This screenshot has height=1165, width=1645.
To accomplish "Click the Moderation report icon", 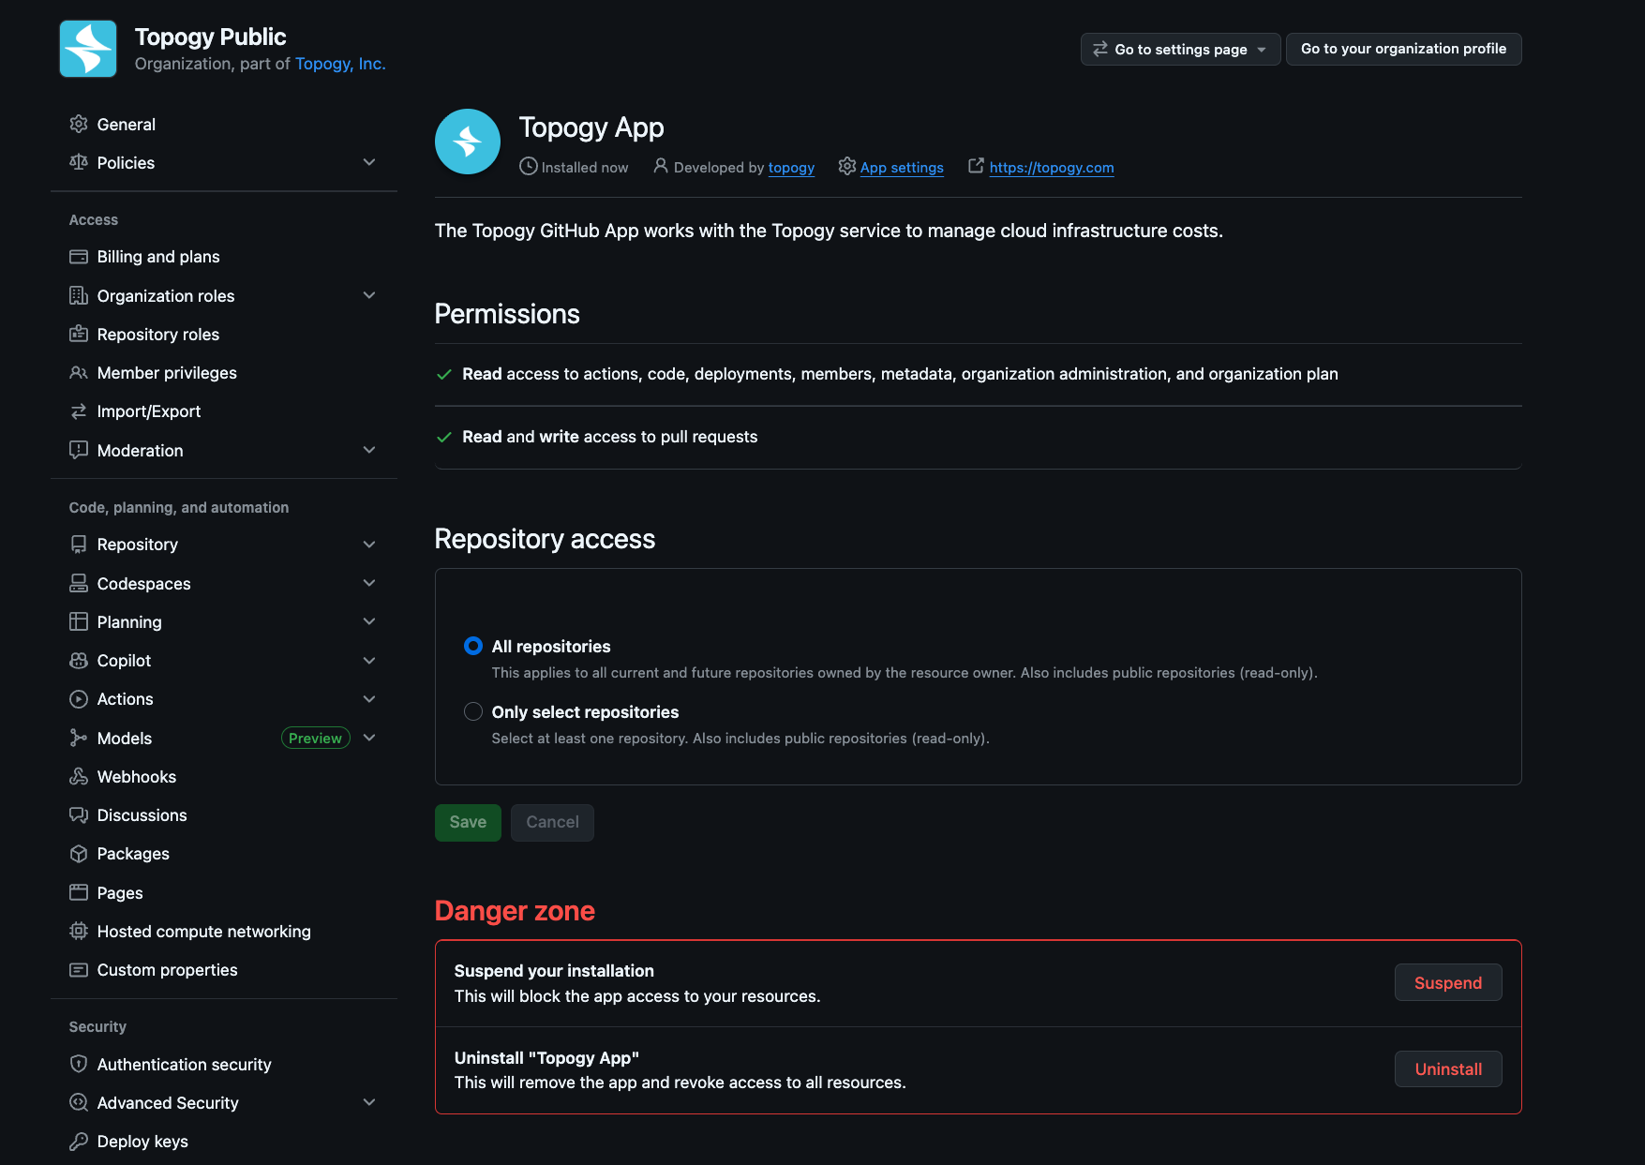I will pos(79,451).
